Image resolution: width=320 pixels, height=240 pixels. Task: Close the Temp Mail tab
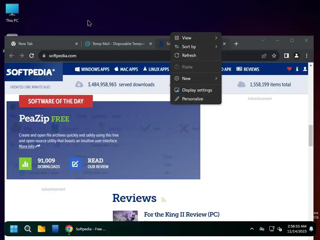(150, 44)
